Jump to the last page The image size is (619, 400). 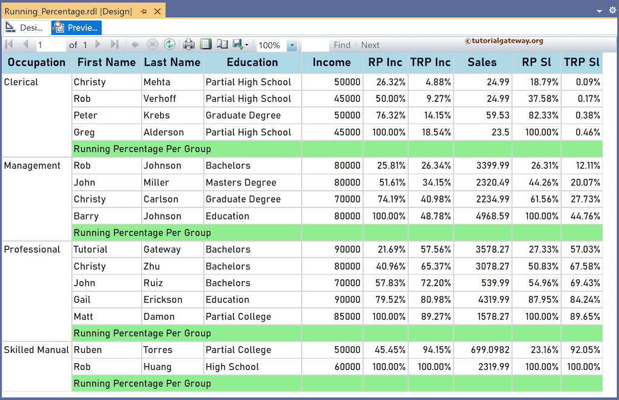point(115,44)
